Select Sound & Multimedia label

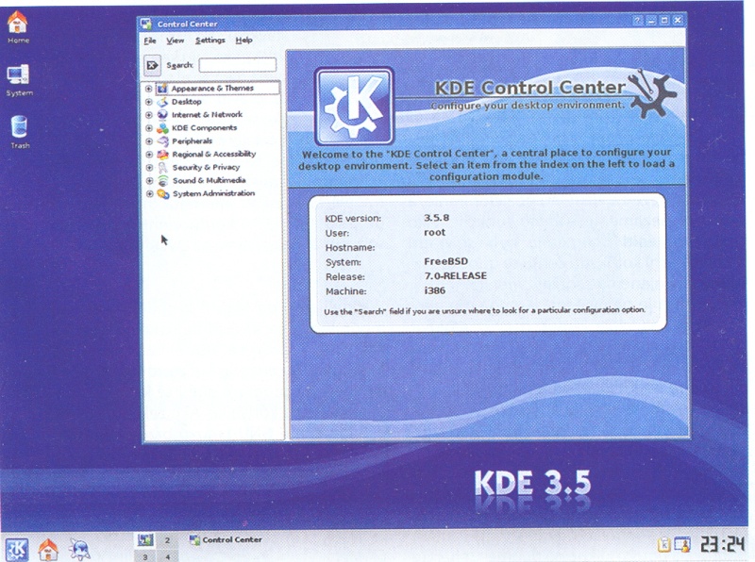tap(209, 180)
